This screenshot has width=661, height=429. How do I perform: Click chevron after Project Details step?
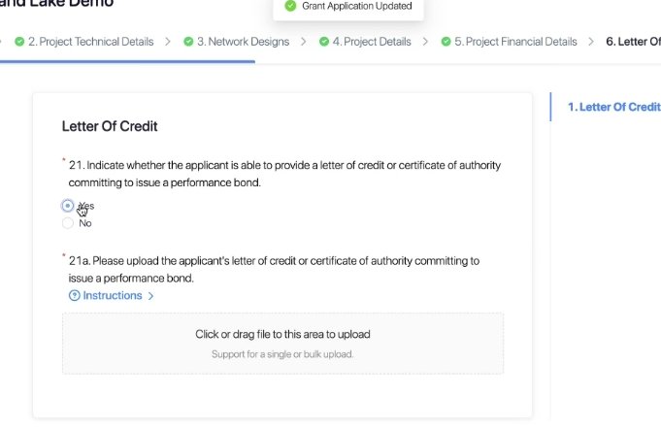425,42
